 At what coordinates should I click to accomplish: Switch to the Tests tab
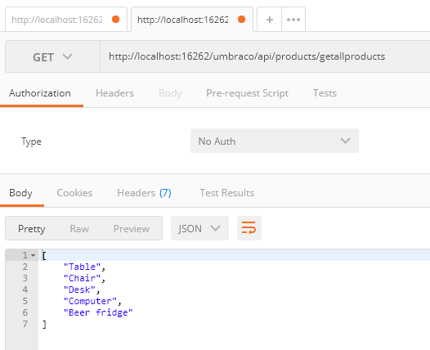click(x=325, y=93)
